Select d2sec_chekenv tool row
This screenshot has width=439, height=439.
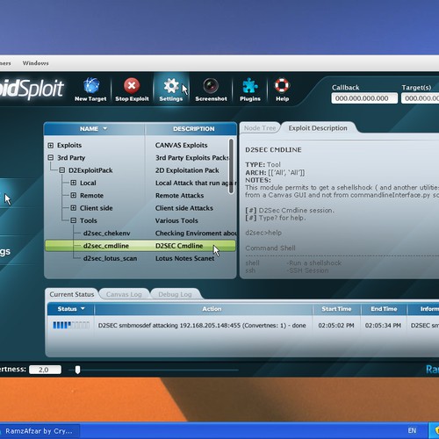[x=140, y=234]
